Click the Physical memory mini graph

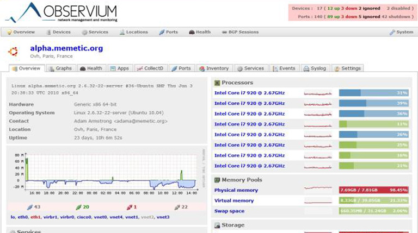(x=318, y=190)
